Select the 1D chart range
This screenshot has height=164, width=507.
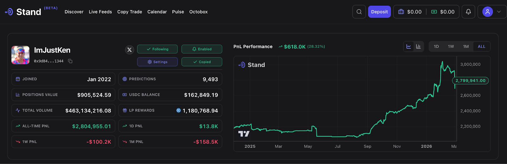click(x=436, y=46)
